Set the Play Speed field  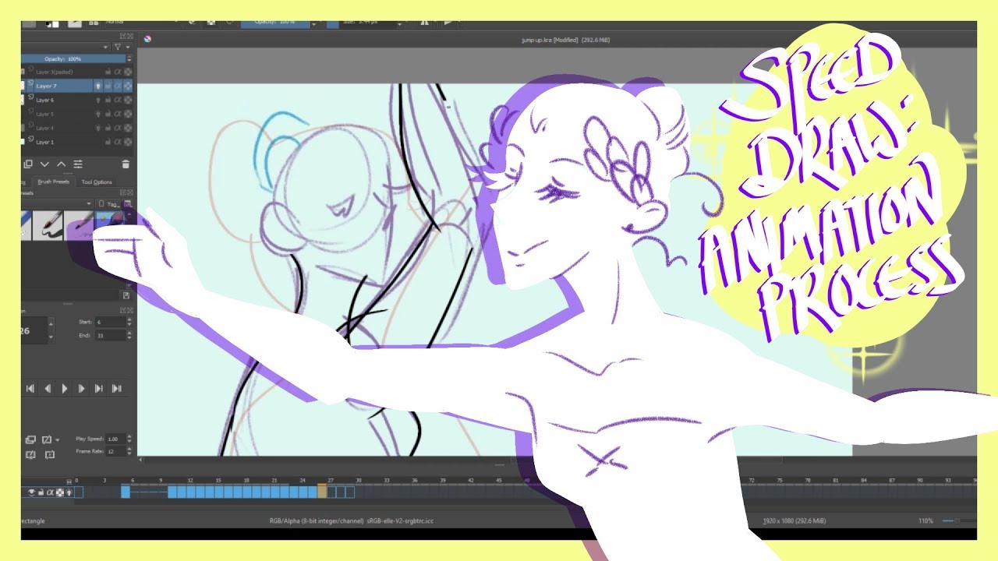(115, 439)
